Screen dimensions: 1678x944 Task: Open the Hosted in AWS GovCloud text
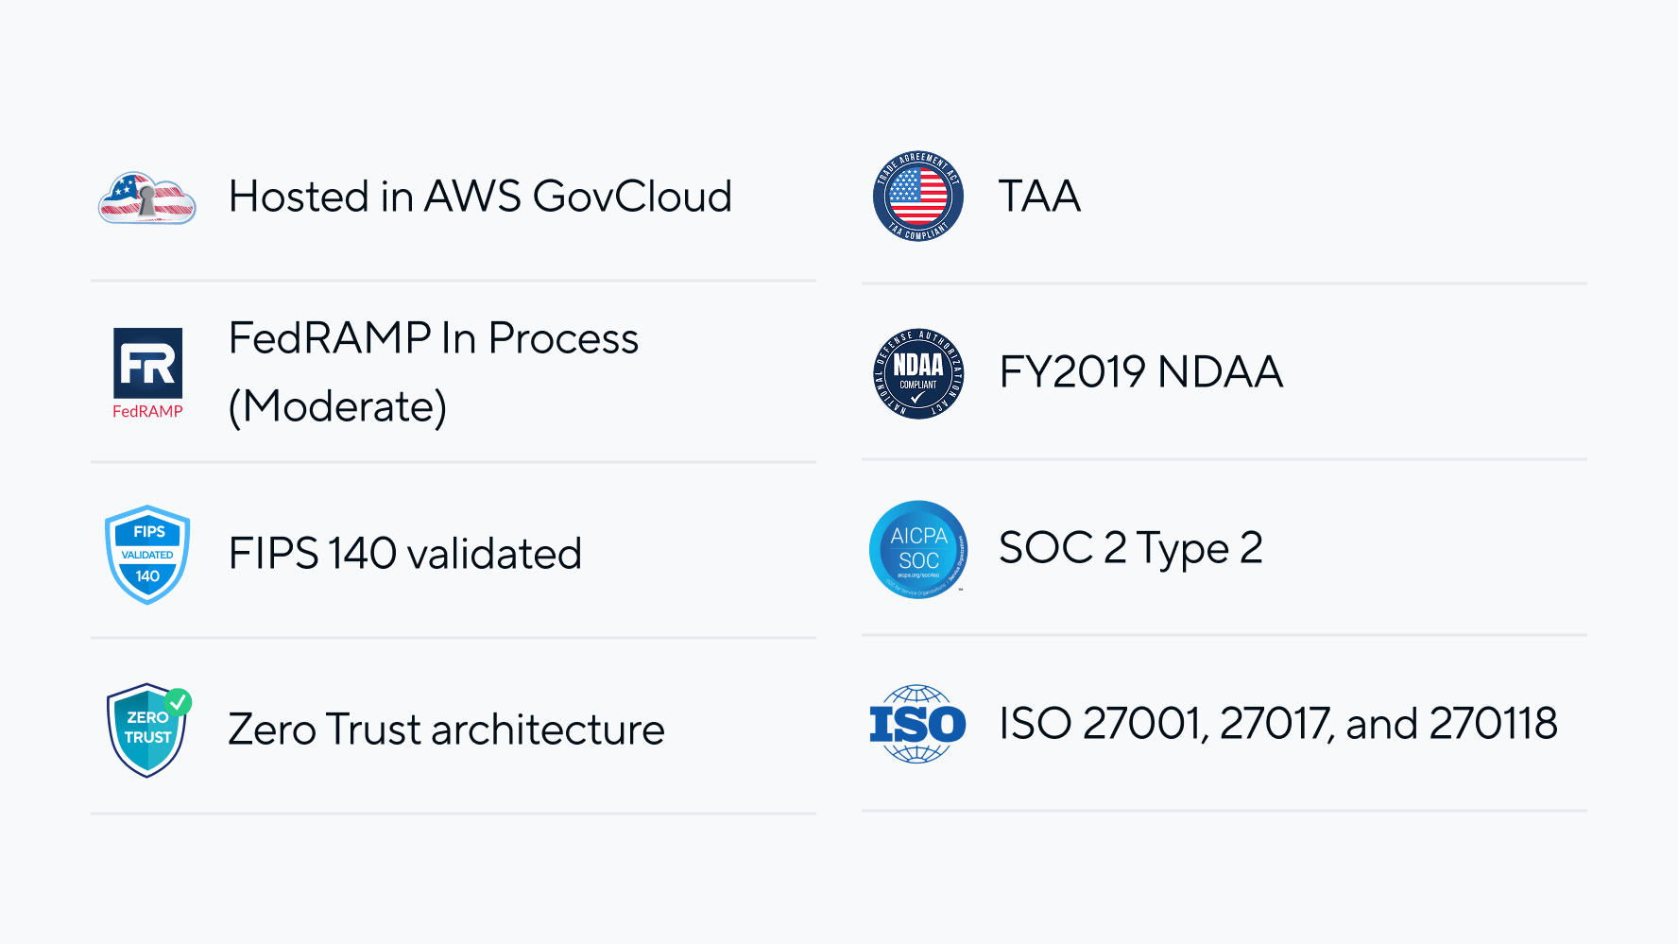point(480,197)
